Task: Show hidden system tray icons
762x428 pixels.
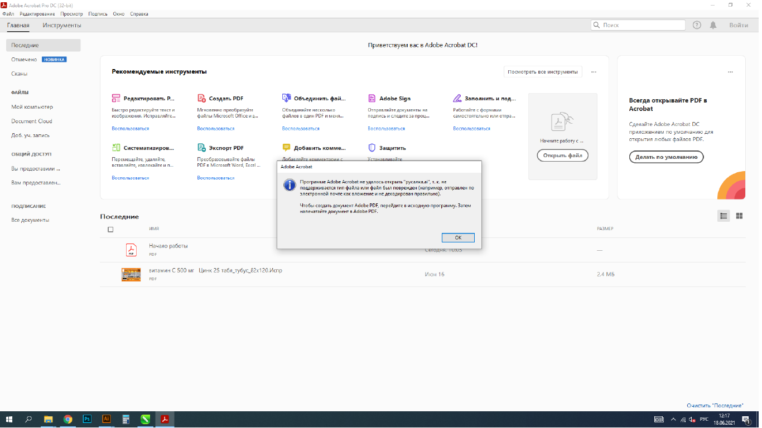Action: 672,419
